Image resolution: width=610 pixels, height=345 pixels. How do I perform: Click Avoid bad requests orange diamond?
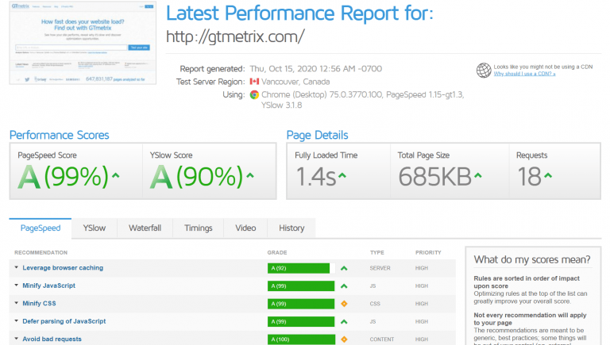click(x=344, y=339)
